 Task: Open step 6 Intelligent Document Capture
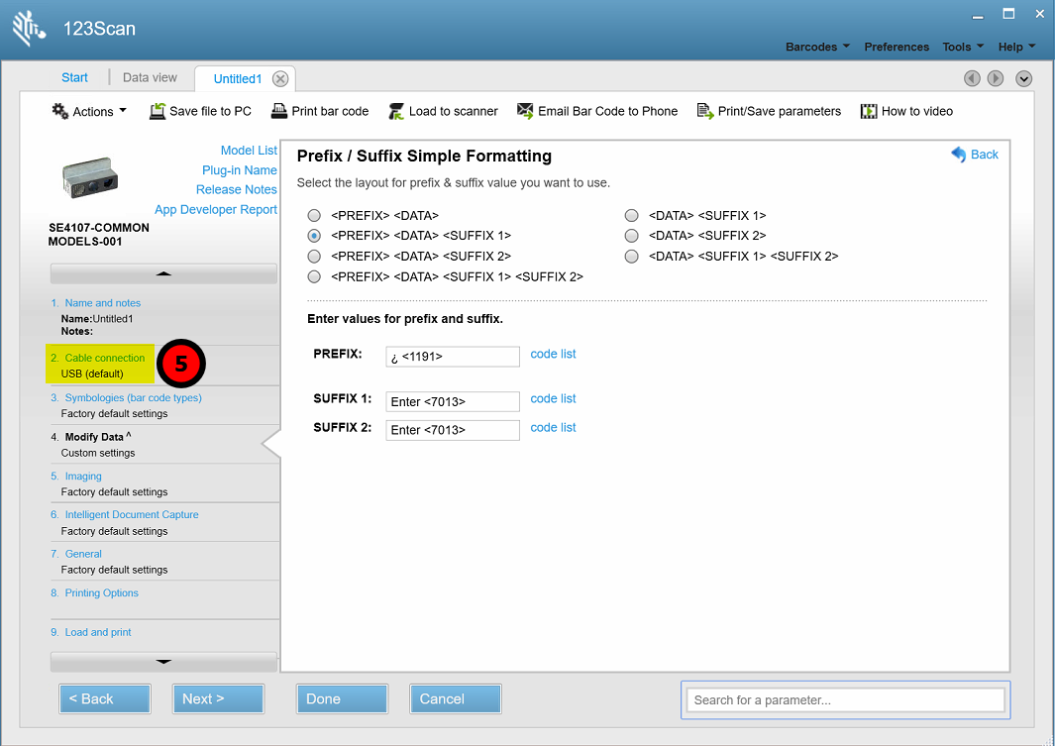(x=131, y=514)
